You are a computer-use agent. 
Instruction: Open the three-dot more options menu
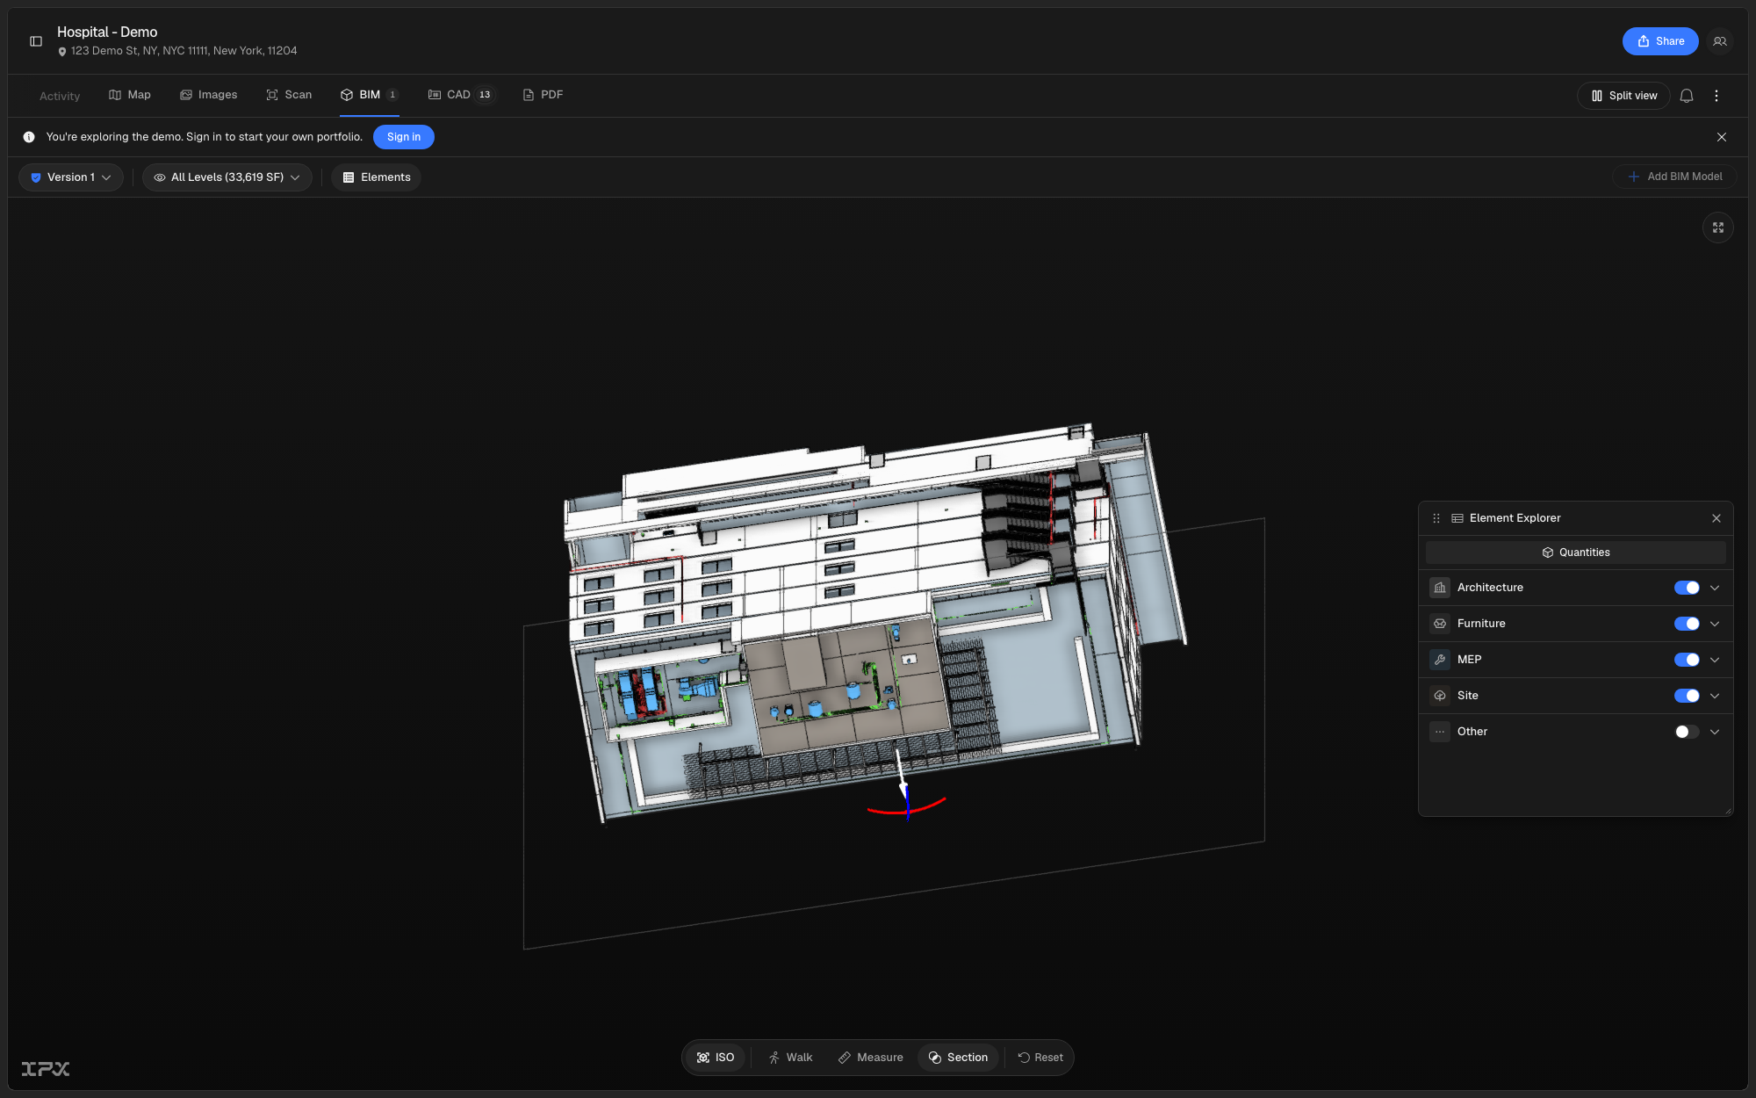[1716, 96]
